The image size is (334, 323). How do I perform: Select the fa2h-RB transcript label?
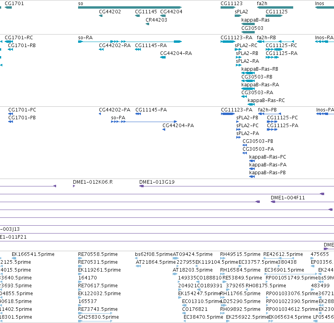[266, 38]
